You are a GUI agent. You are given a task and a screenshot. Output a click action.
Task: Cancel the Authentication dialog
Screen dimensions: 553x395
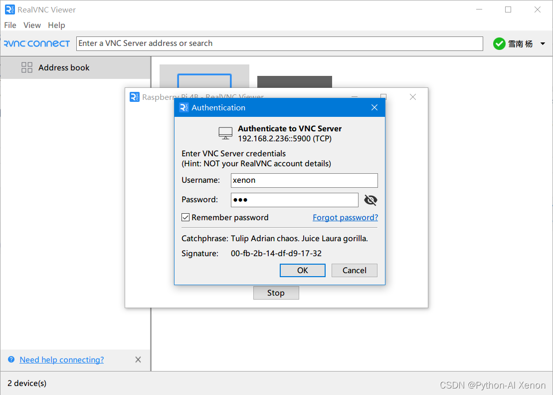coord(354,270)
